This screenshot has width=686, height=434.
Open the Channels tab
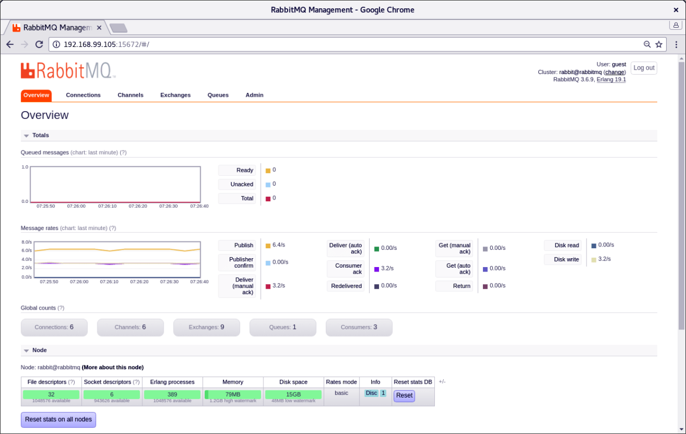(131, 95)
